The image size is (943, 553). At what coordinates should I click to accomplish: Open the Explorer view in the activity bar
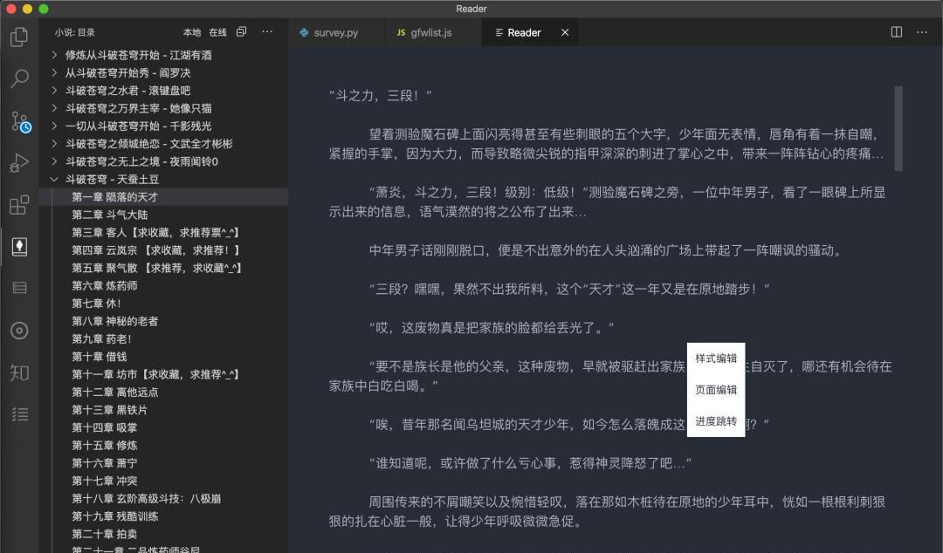(20, 38)
